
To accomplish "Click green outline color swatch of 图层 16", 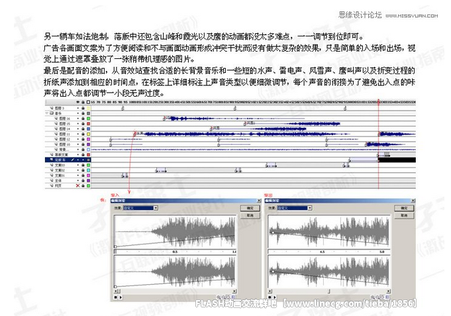I will click(x=88, y=119).
